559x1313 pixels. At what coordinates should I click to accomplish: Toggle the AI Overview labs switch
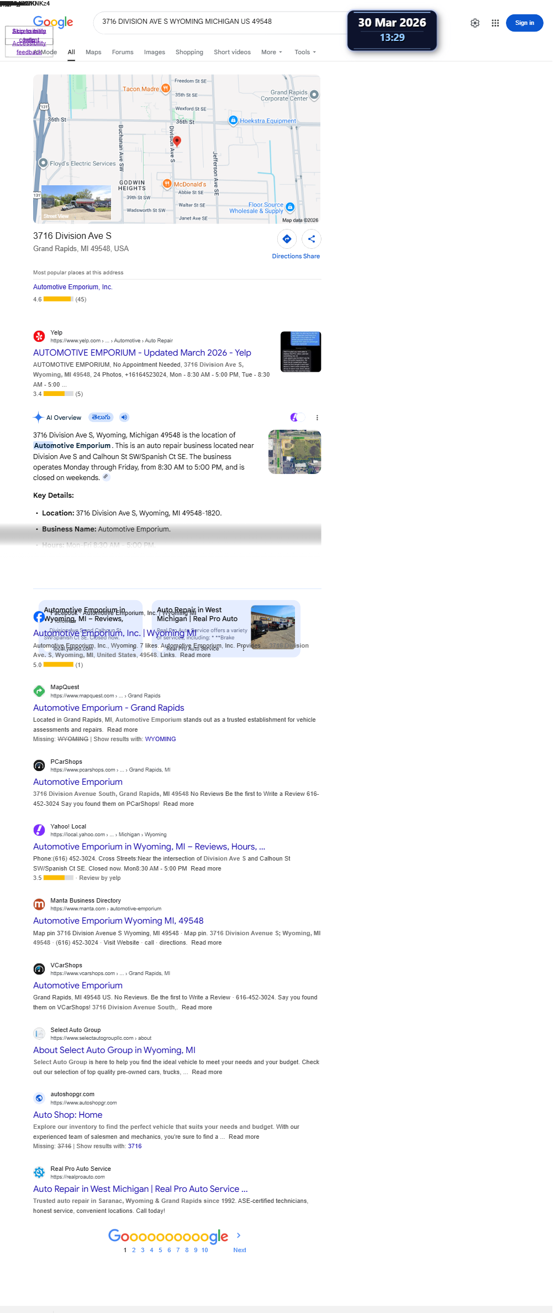[x=297, y=418]
